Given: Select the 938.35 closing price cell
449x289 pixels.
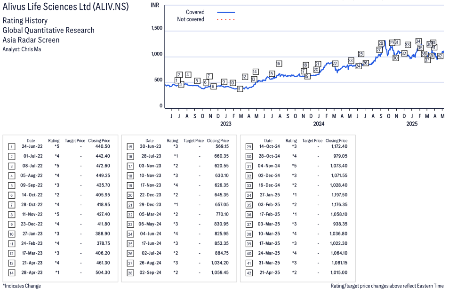Looking at the screenshot, I should tap(340, 224).
